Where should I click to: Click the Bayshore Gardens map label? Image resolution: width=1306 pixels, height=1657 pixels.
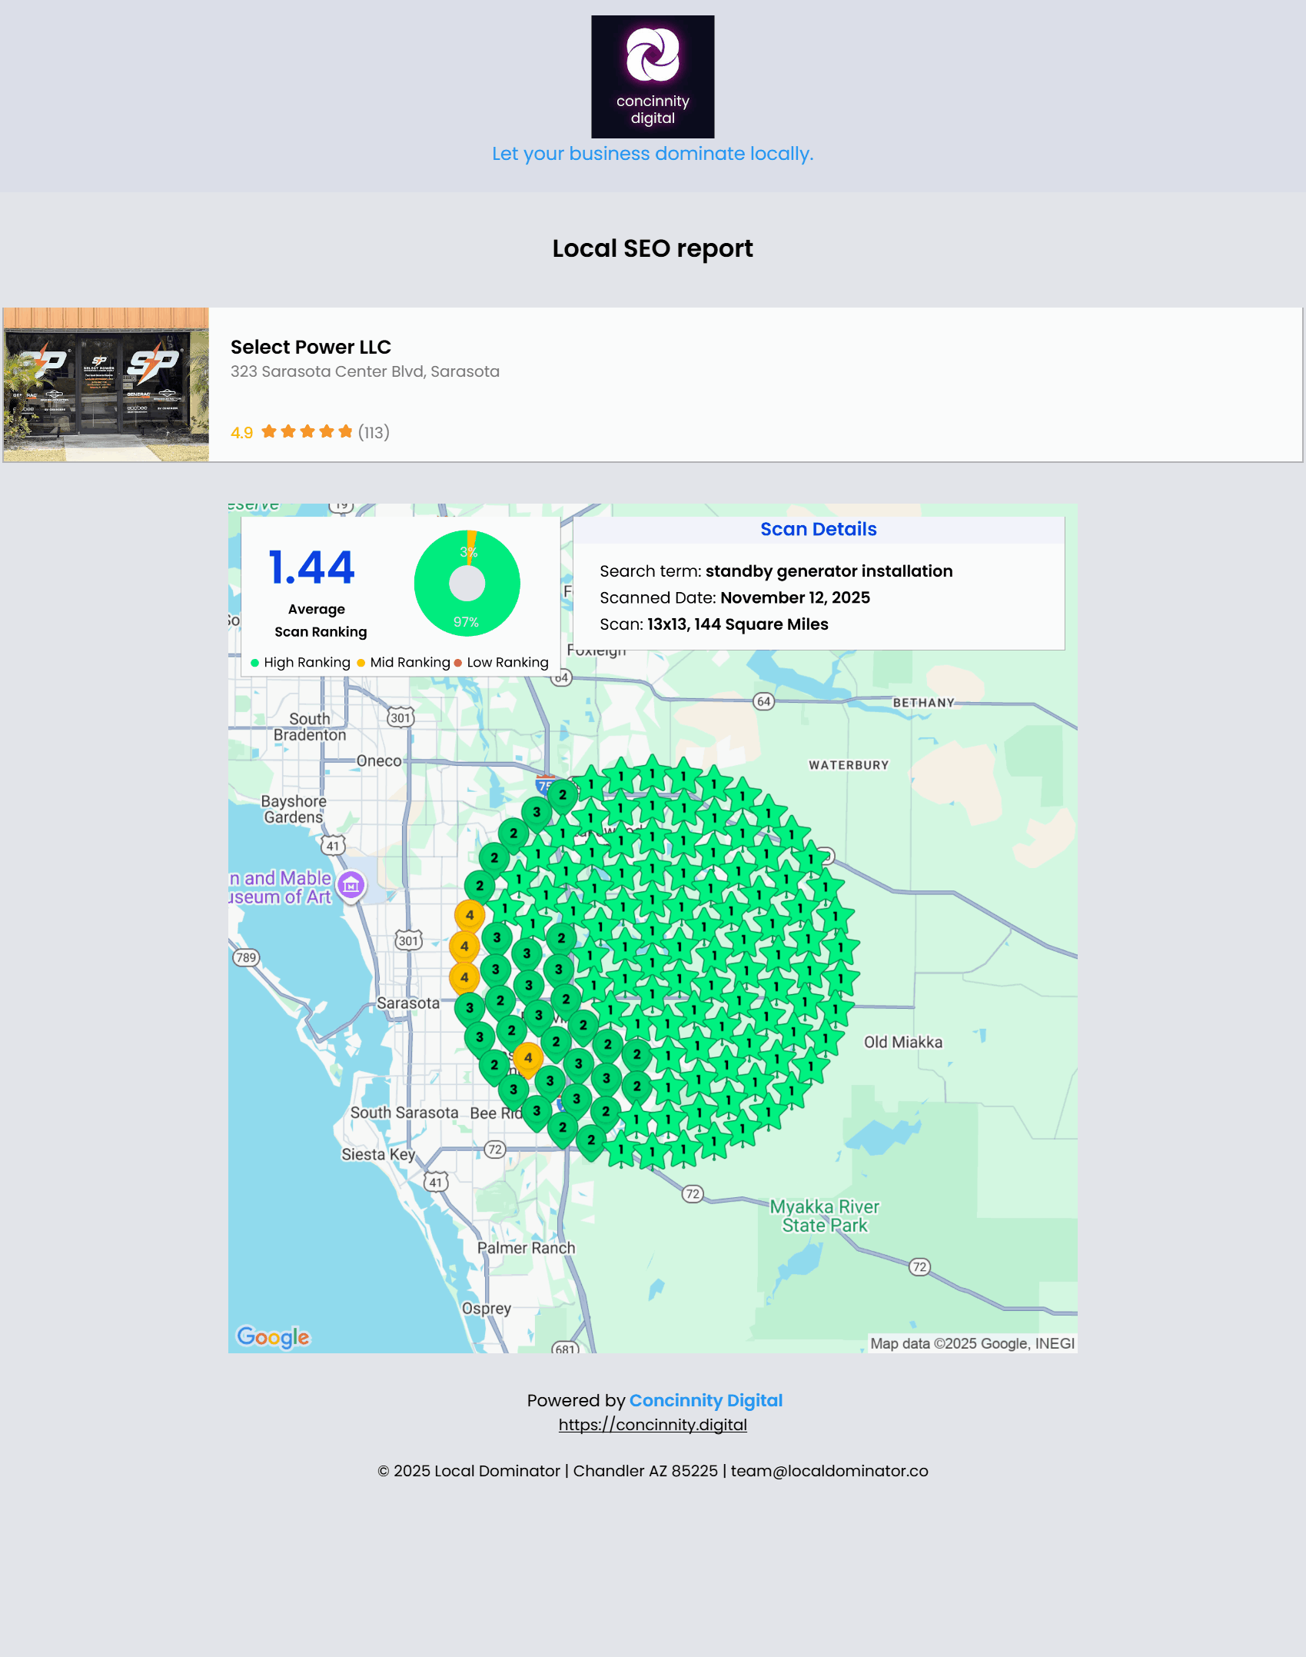[x=294, y=809]
